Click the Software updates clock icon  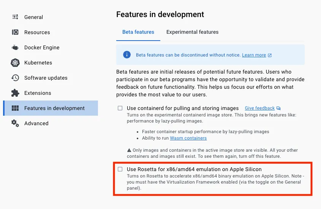(15, 78)
